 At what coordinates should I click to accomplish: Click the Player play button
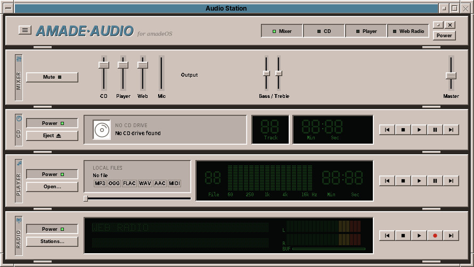tap(419, 181)
